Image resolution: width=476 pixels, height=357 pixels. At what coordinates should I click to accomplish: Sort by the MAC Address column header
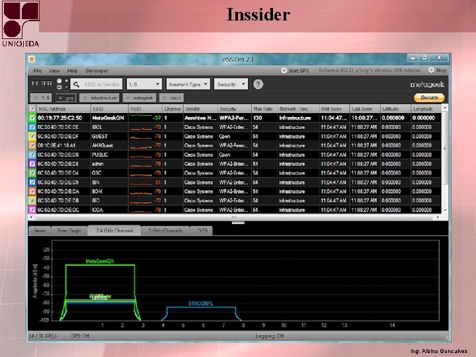pos(63,108)
